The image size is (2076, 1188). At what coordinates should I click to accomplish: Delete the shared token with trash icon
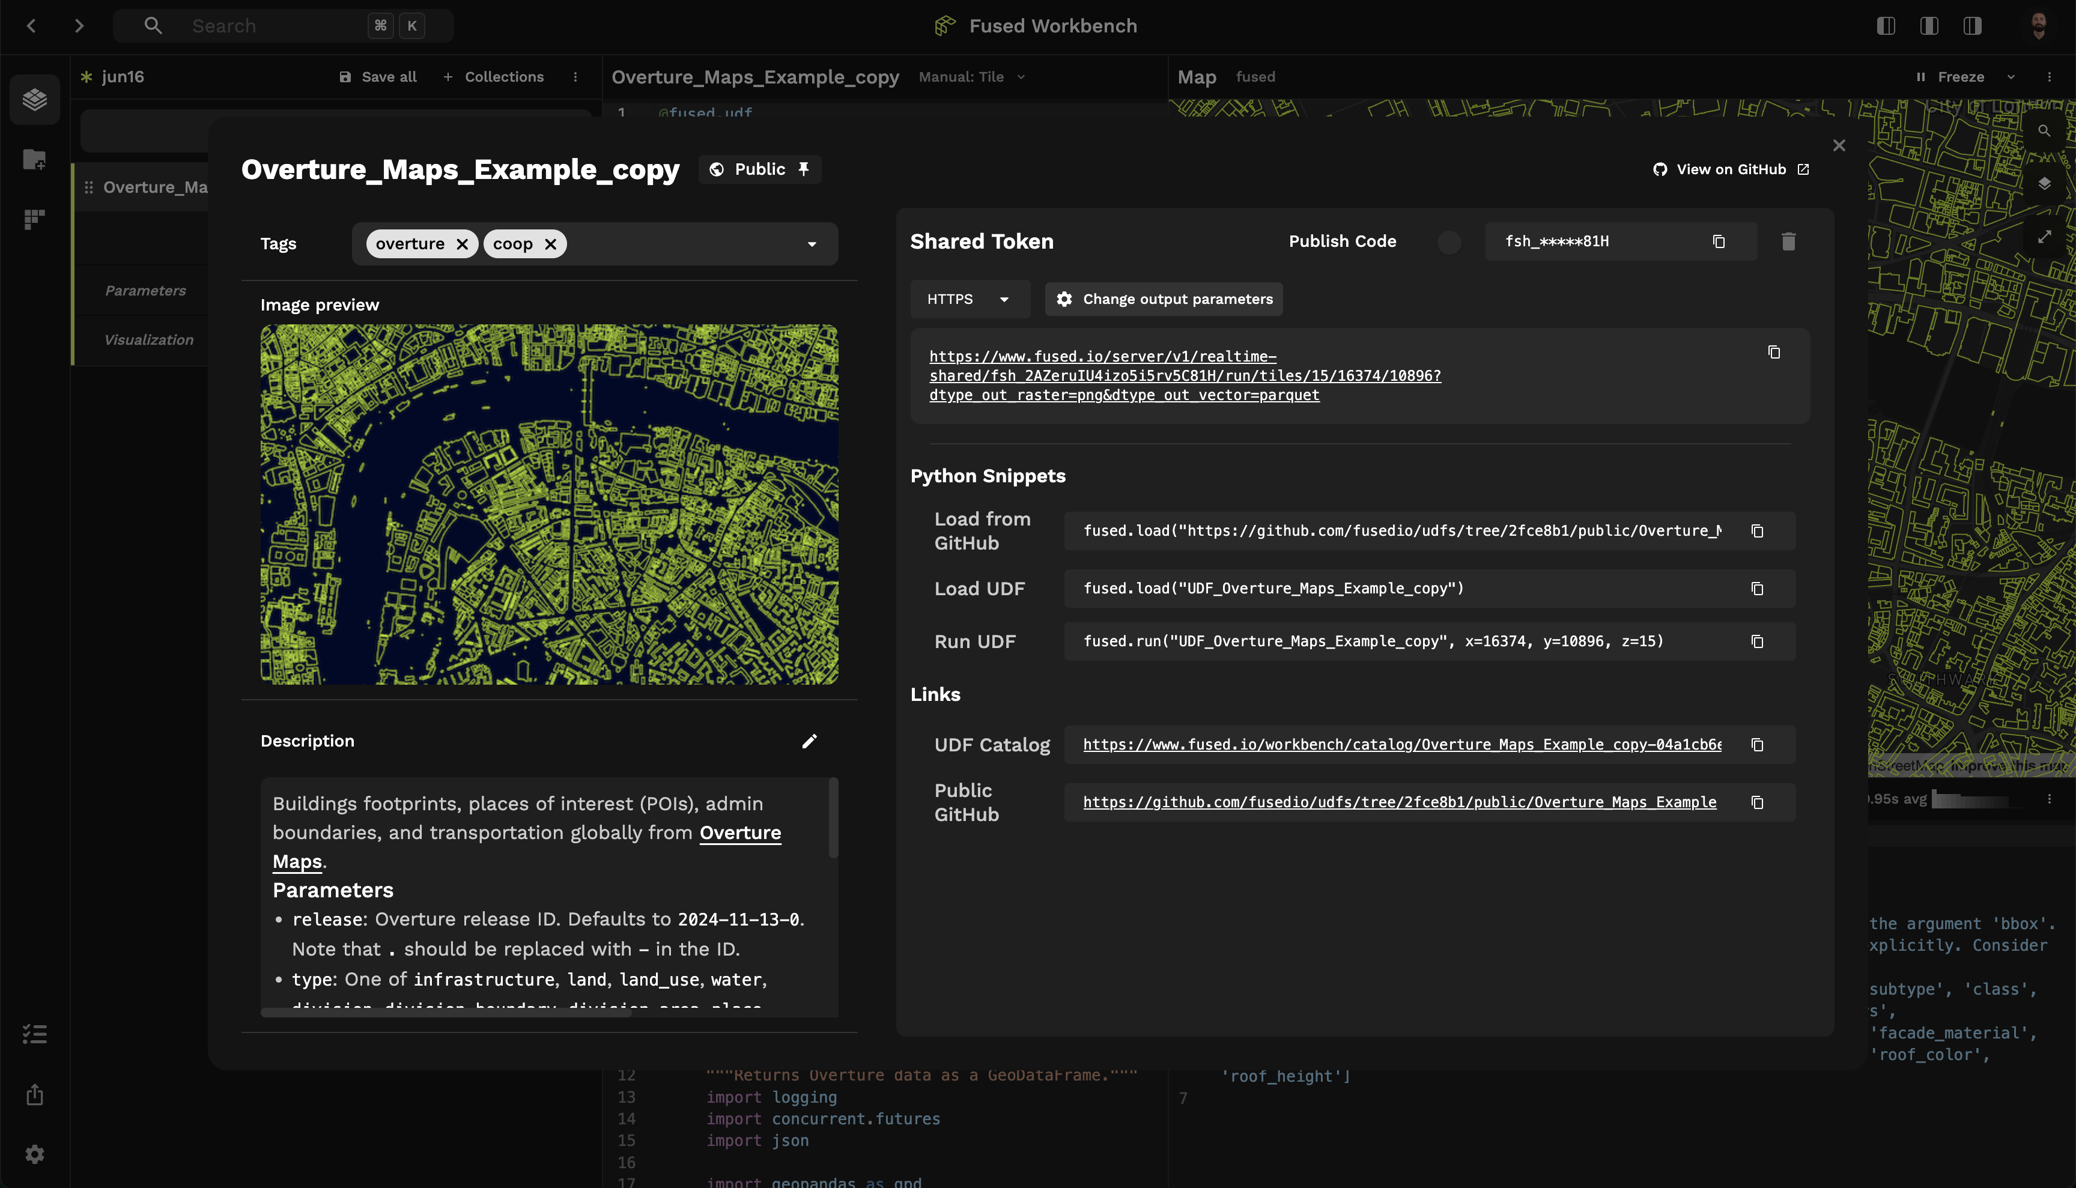pyautogui.click(x=1788, y=241)
